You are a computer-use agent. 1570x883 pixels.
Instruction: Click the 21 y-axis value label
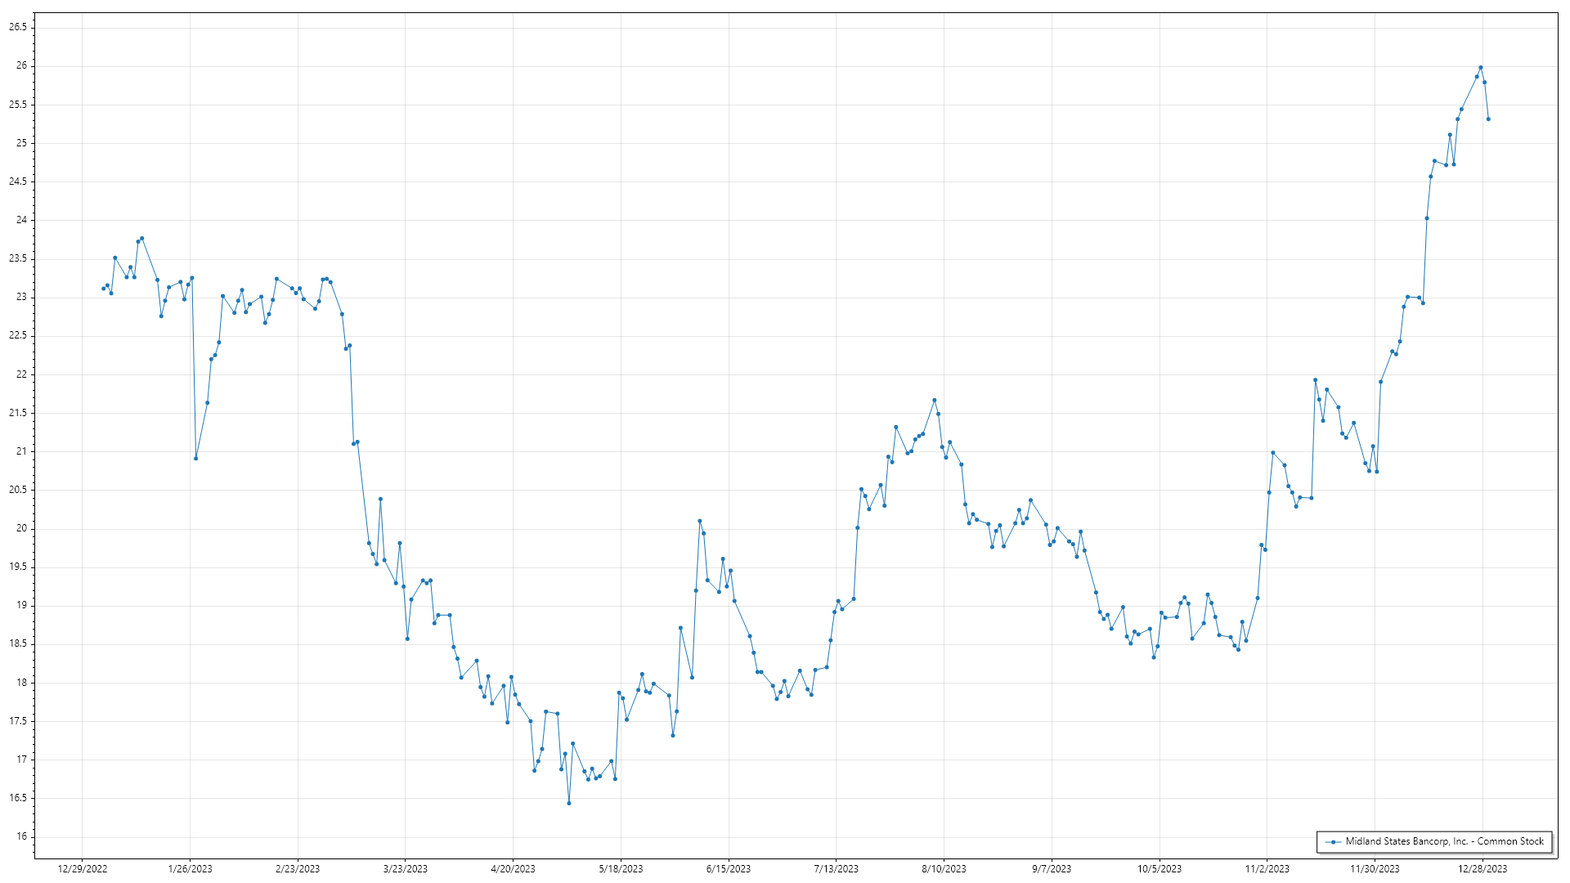21,451
